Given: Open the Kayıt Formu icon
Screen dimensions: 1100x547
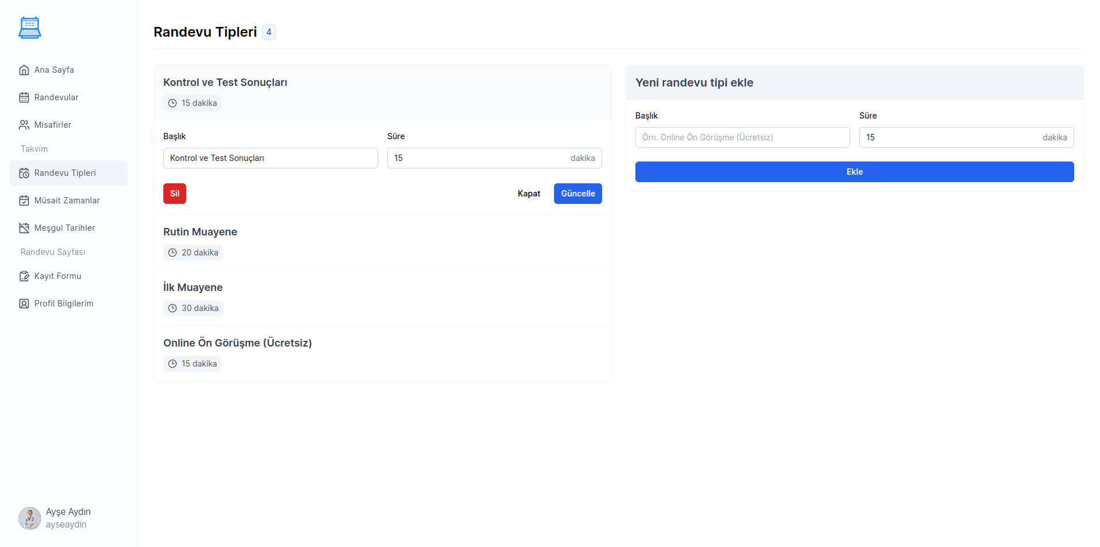Looking at the screenshot, I should [24, 276].
